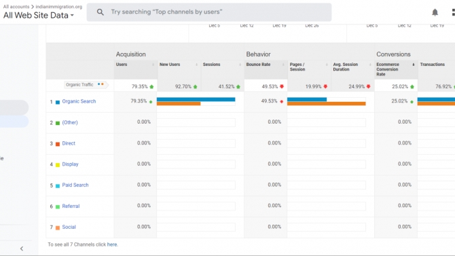
Task: Click the search magnifier icon
Action: (100, 12)
